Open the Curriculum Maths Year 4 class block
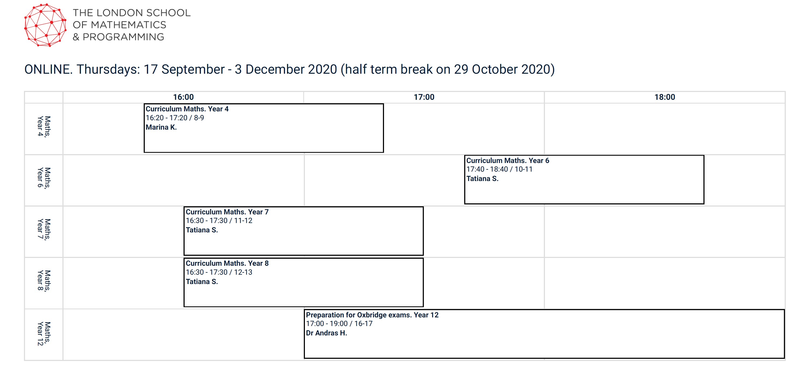The width and height of the screenshot is (810, 365). pyautogui.click(x=263, y=128)
